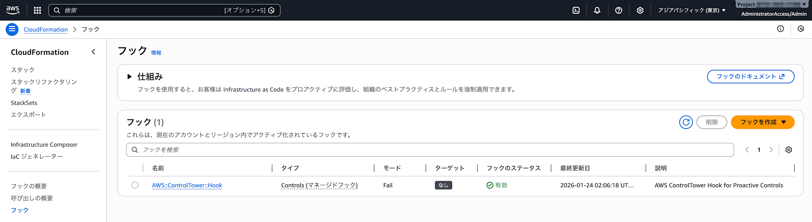Click the 最終更新日 column header
This screenshot has width=812, height=222.
(x=575, y=168)
